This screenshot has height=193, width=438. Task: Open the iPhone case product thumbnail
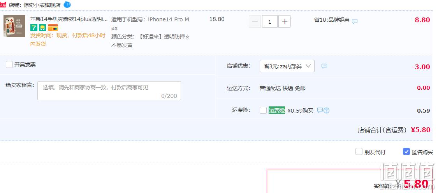click(x=14, y=26)
